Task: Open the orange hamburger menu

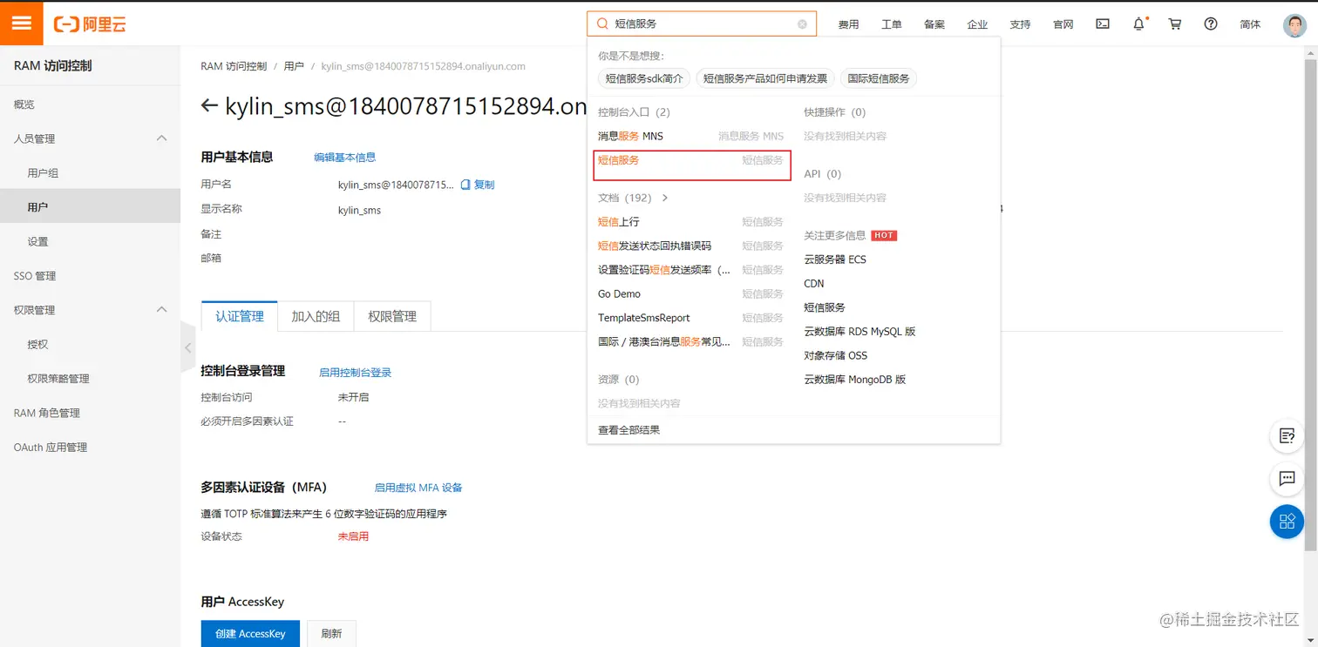Action: (22, 24)
